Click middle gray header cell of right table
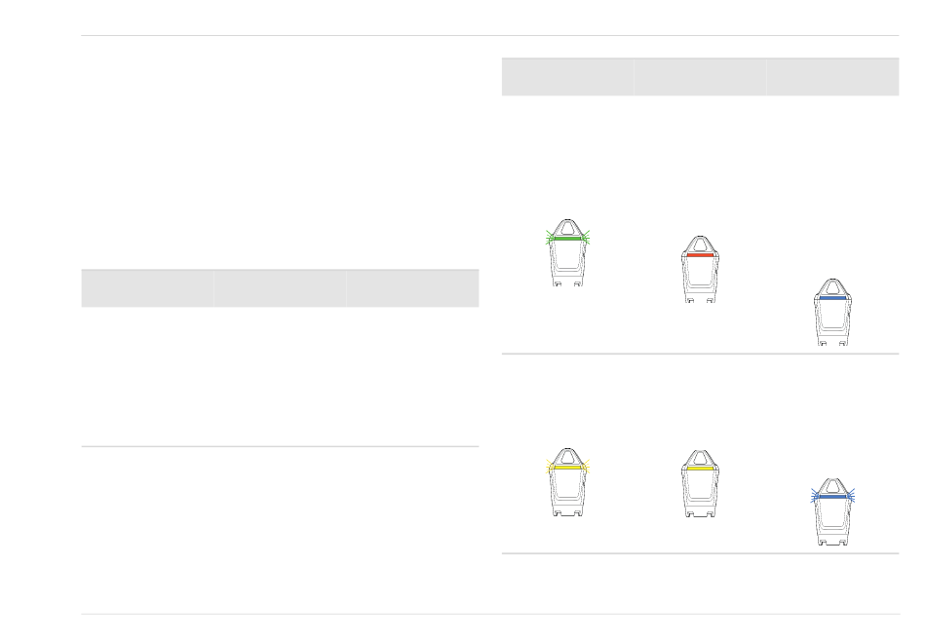Viewport: 926px width, 640px height. coord(700,77)
